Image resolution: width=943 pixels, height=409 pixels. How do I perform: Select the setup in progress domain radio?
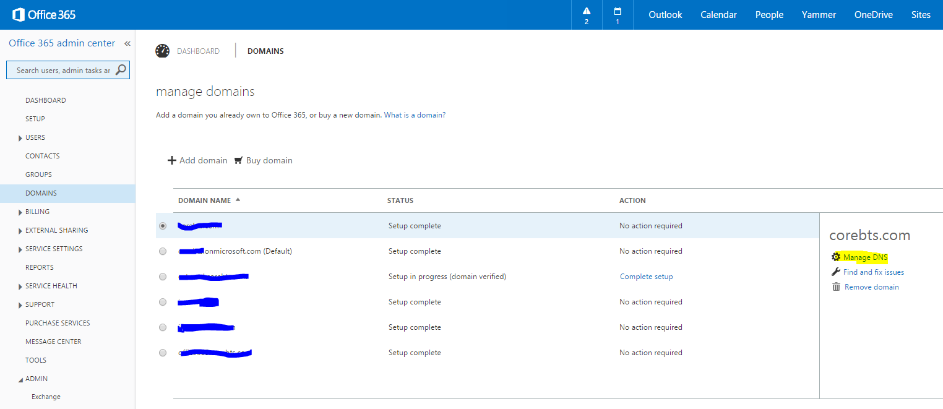pyautogui.click(x=163, y=277)
